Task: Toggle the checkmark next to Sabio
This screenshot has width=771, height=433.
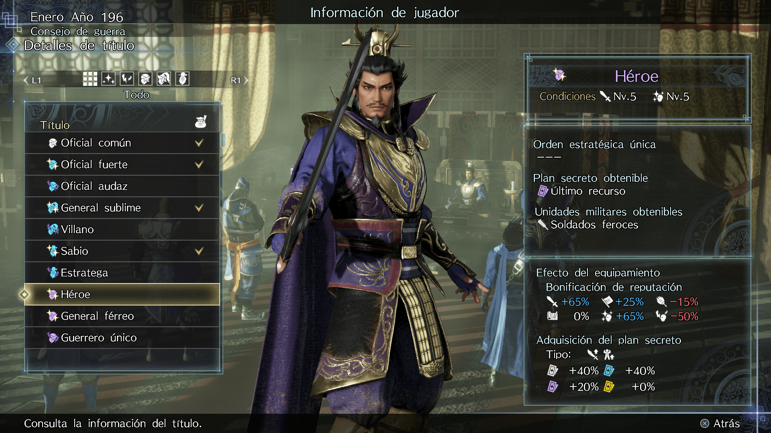Action: [x=199, y=251]
